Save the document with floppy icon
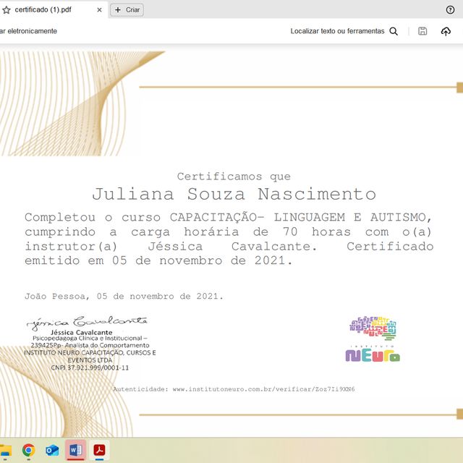The width and height of the screenshot is (463, 463). (422, 31)
